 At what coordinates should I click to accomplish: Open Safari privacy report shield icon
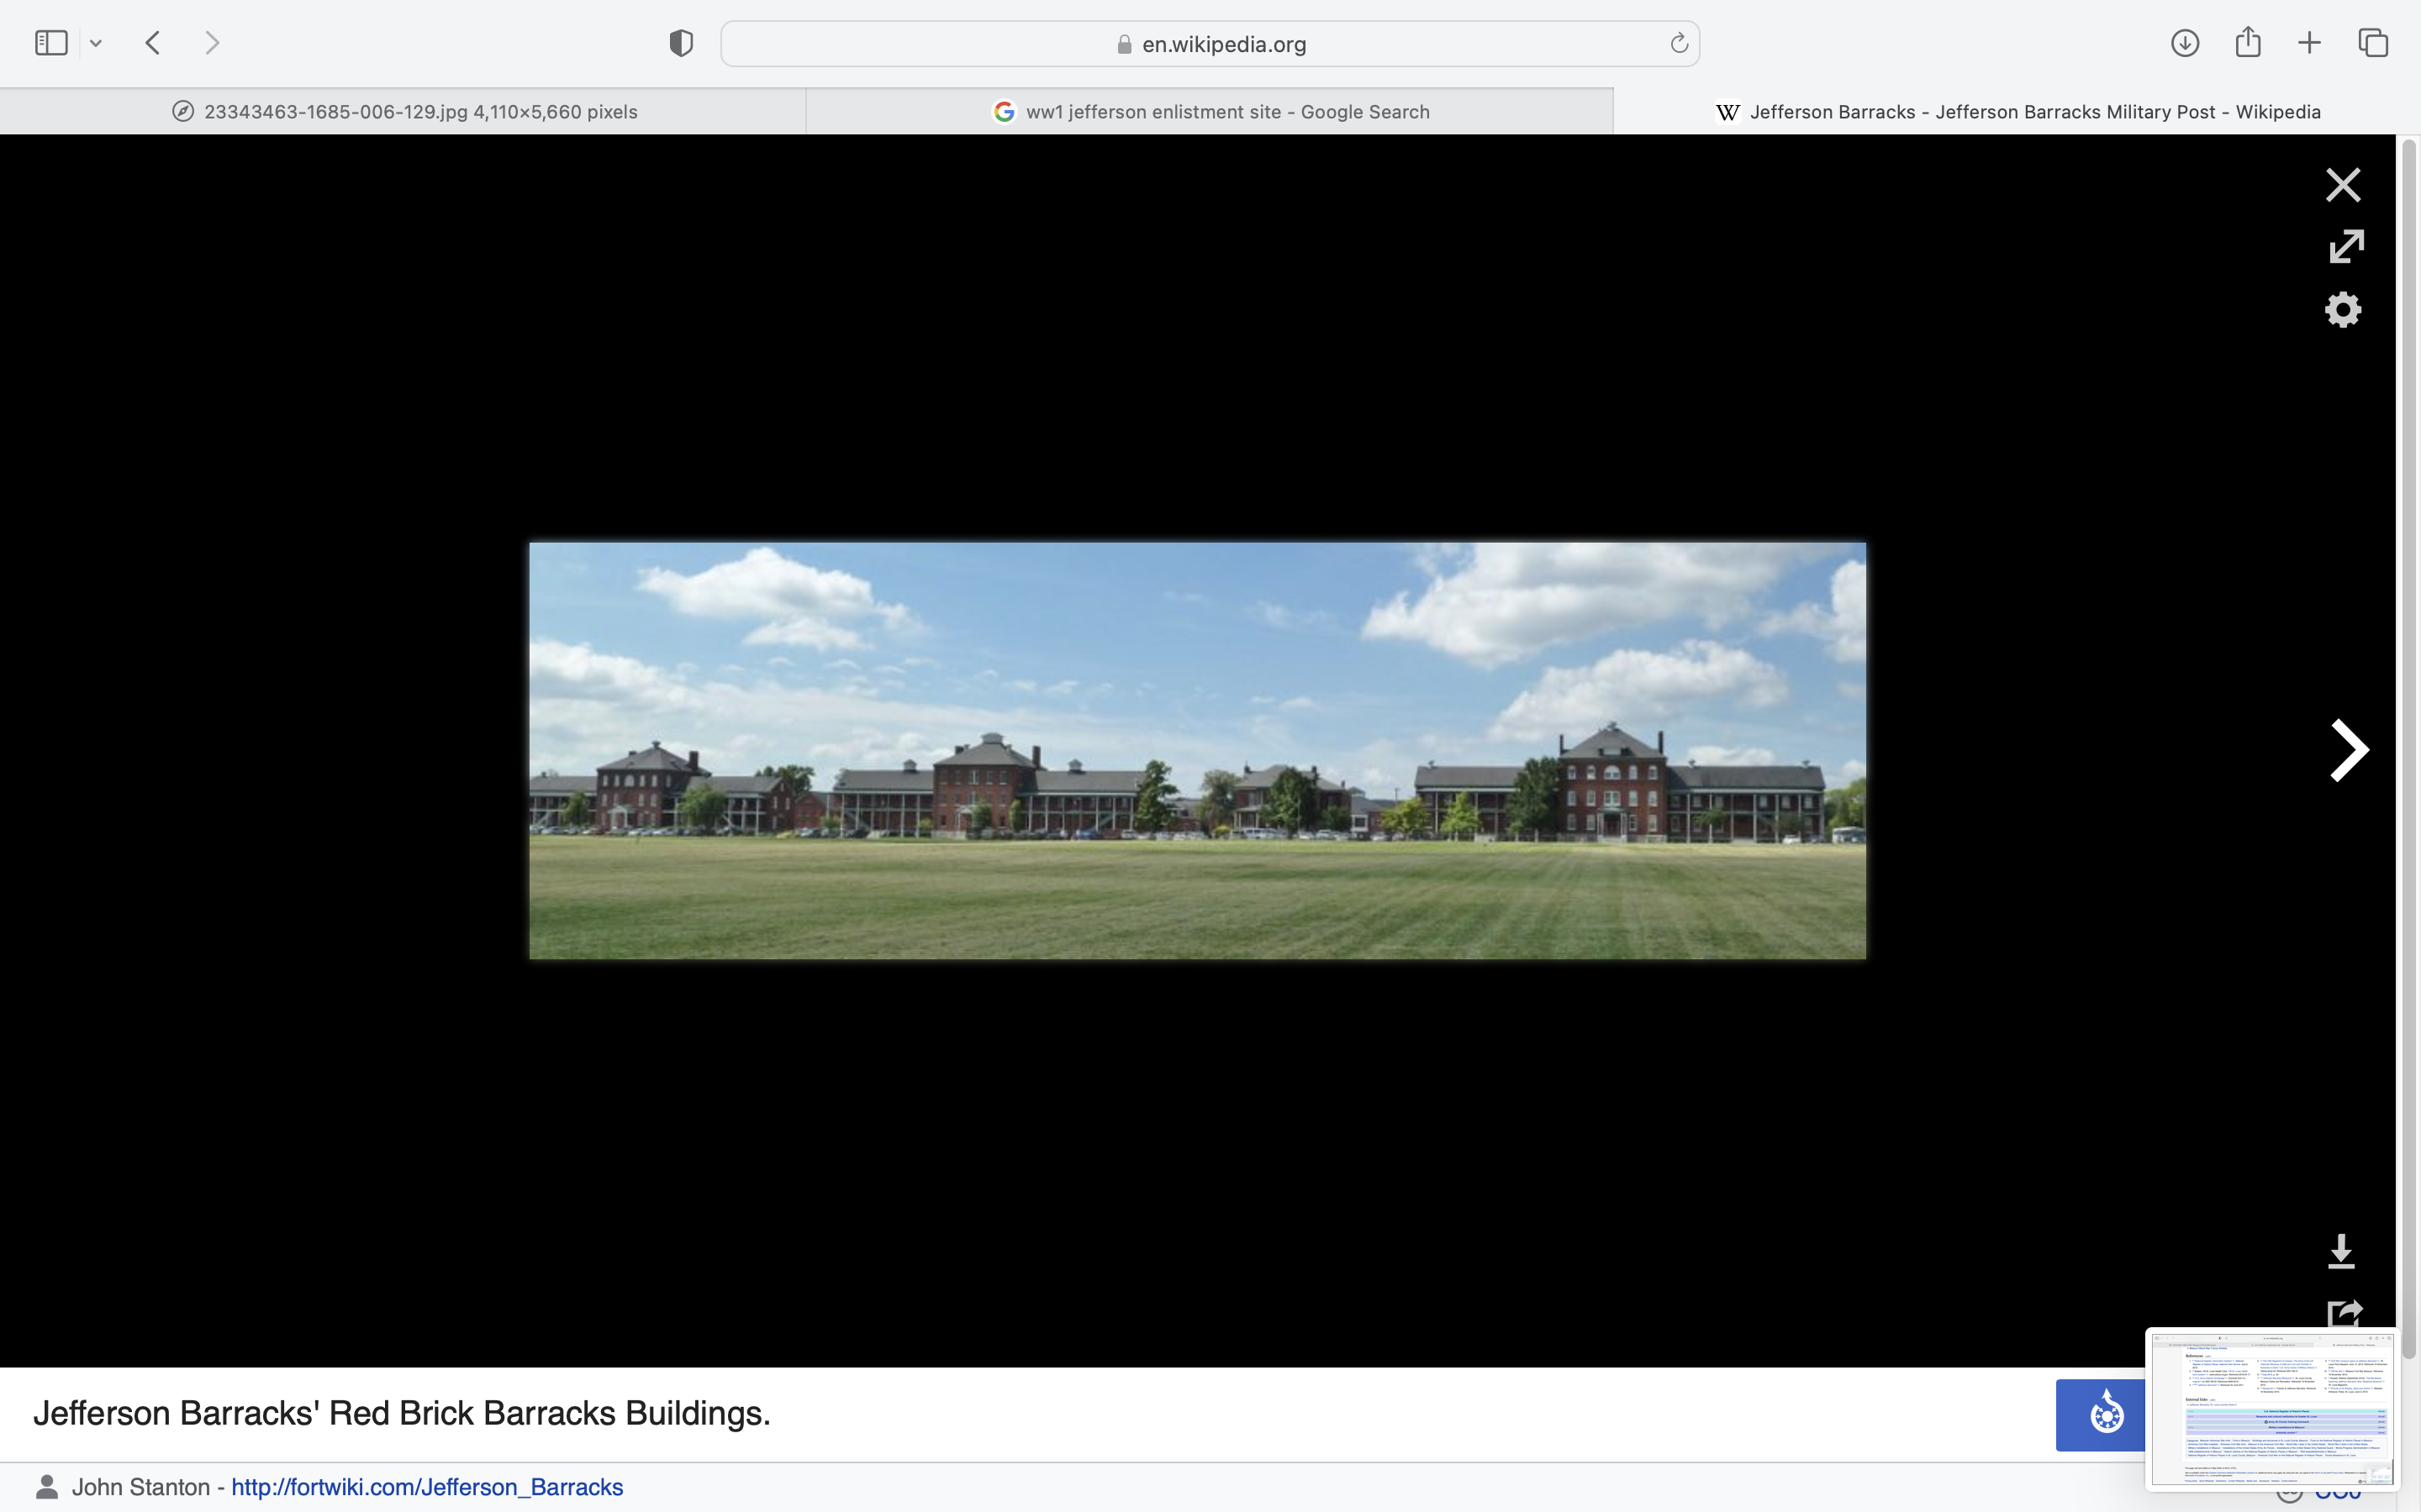[680, 43]
